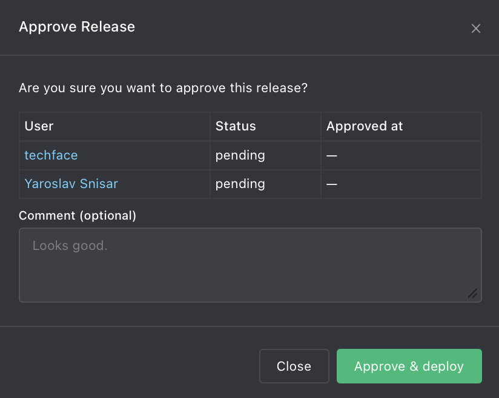Viewport: 499px width, 398px height.
Task: Click the Status column header
Action: (236, 126)
